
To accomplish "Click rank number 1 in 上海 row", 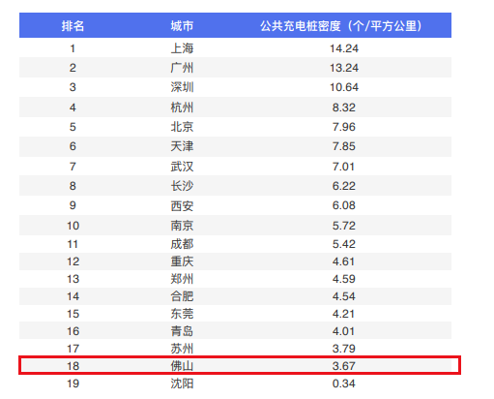I will coord(73,48).
